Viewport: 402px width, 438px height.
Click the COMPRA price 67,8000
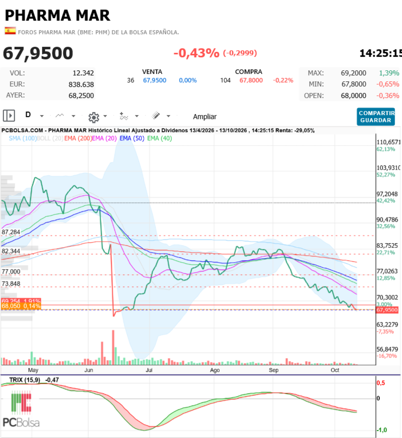(251, 80)
